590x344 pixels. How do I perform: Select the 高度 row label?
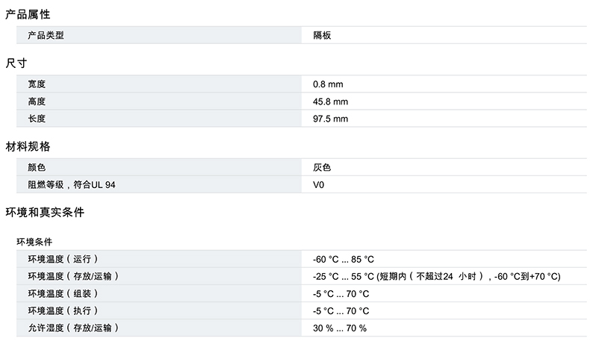[x=37, y=101]
